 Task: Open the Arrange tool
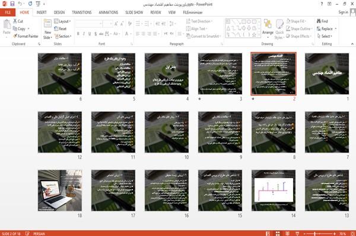[x=268, y=27]
